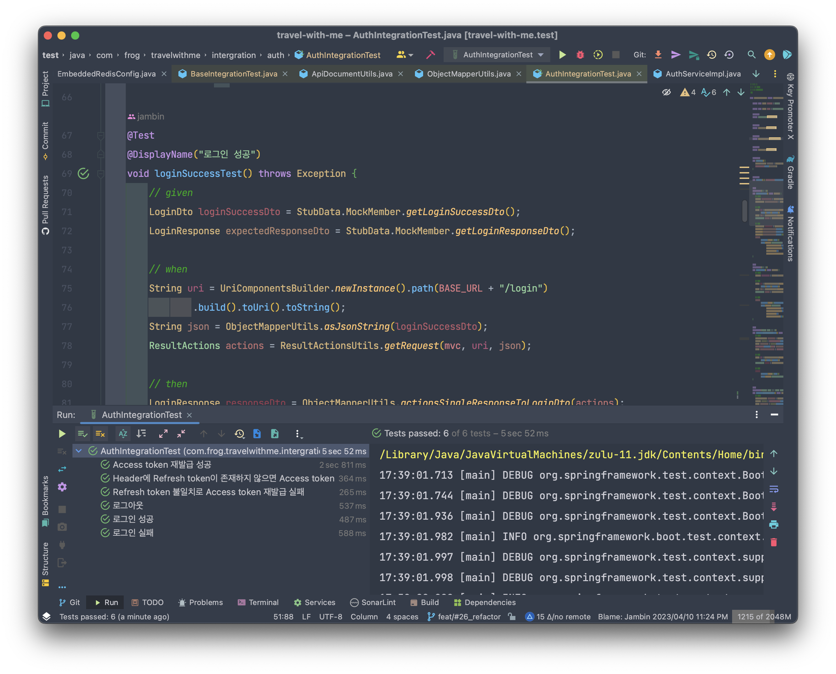
Task: Toggle show ignored tests filter
Action: (100, 434)
